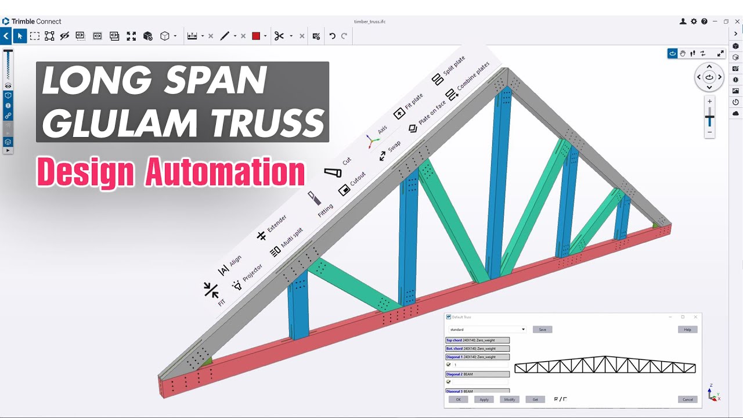Open the Models panel solid cube icon
The image size is (743, 418).
736,46
